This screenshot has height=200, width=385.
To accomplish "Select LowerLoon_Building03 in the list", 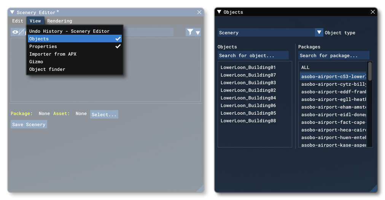I will 248,82.
